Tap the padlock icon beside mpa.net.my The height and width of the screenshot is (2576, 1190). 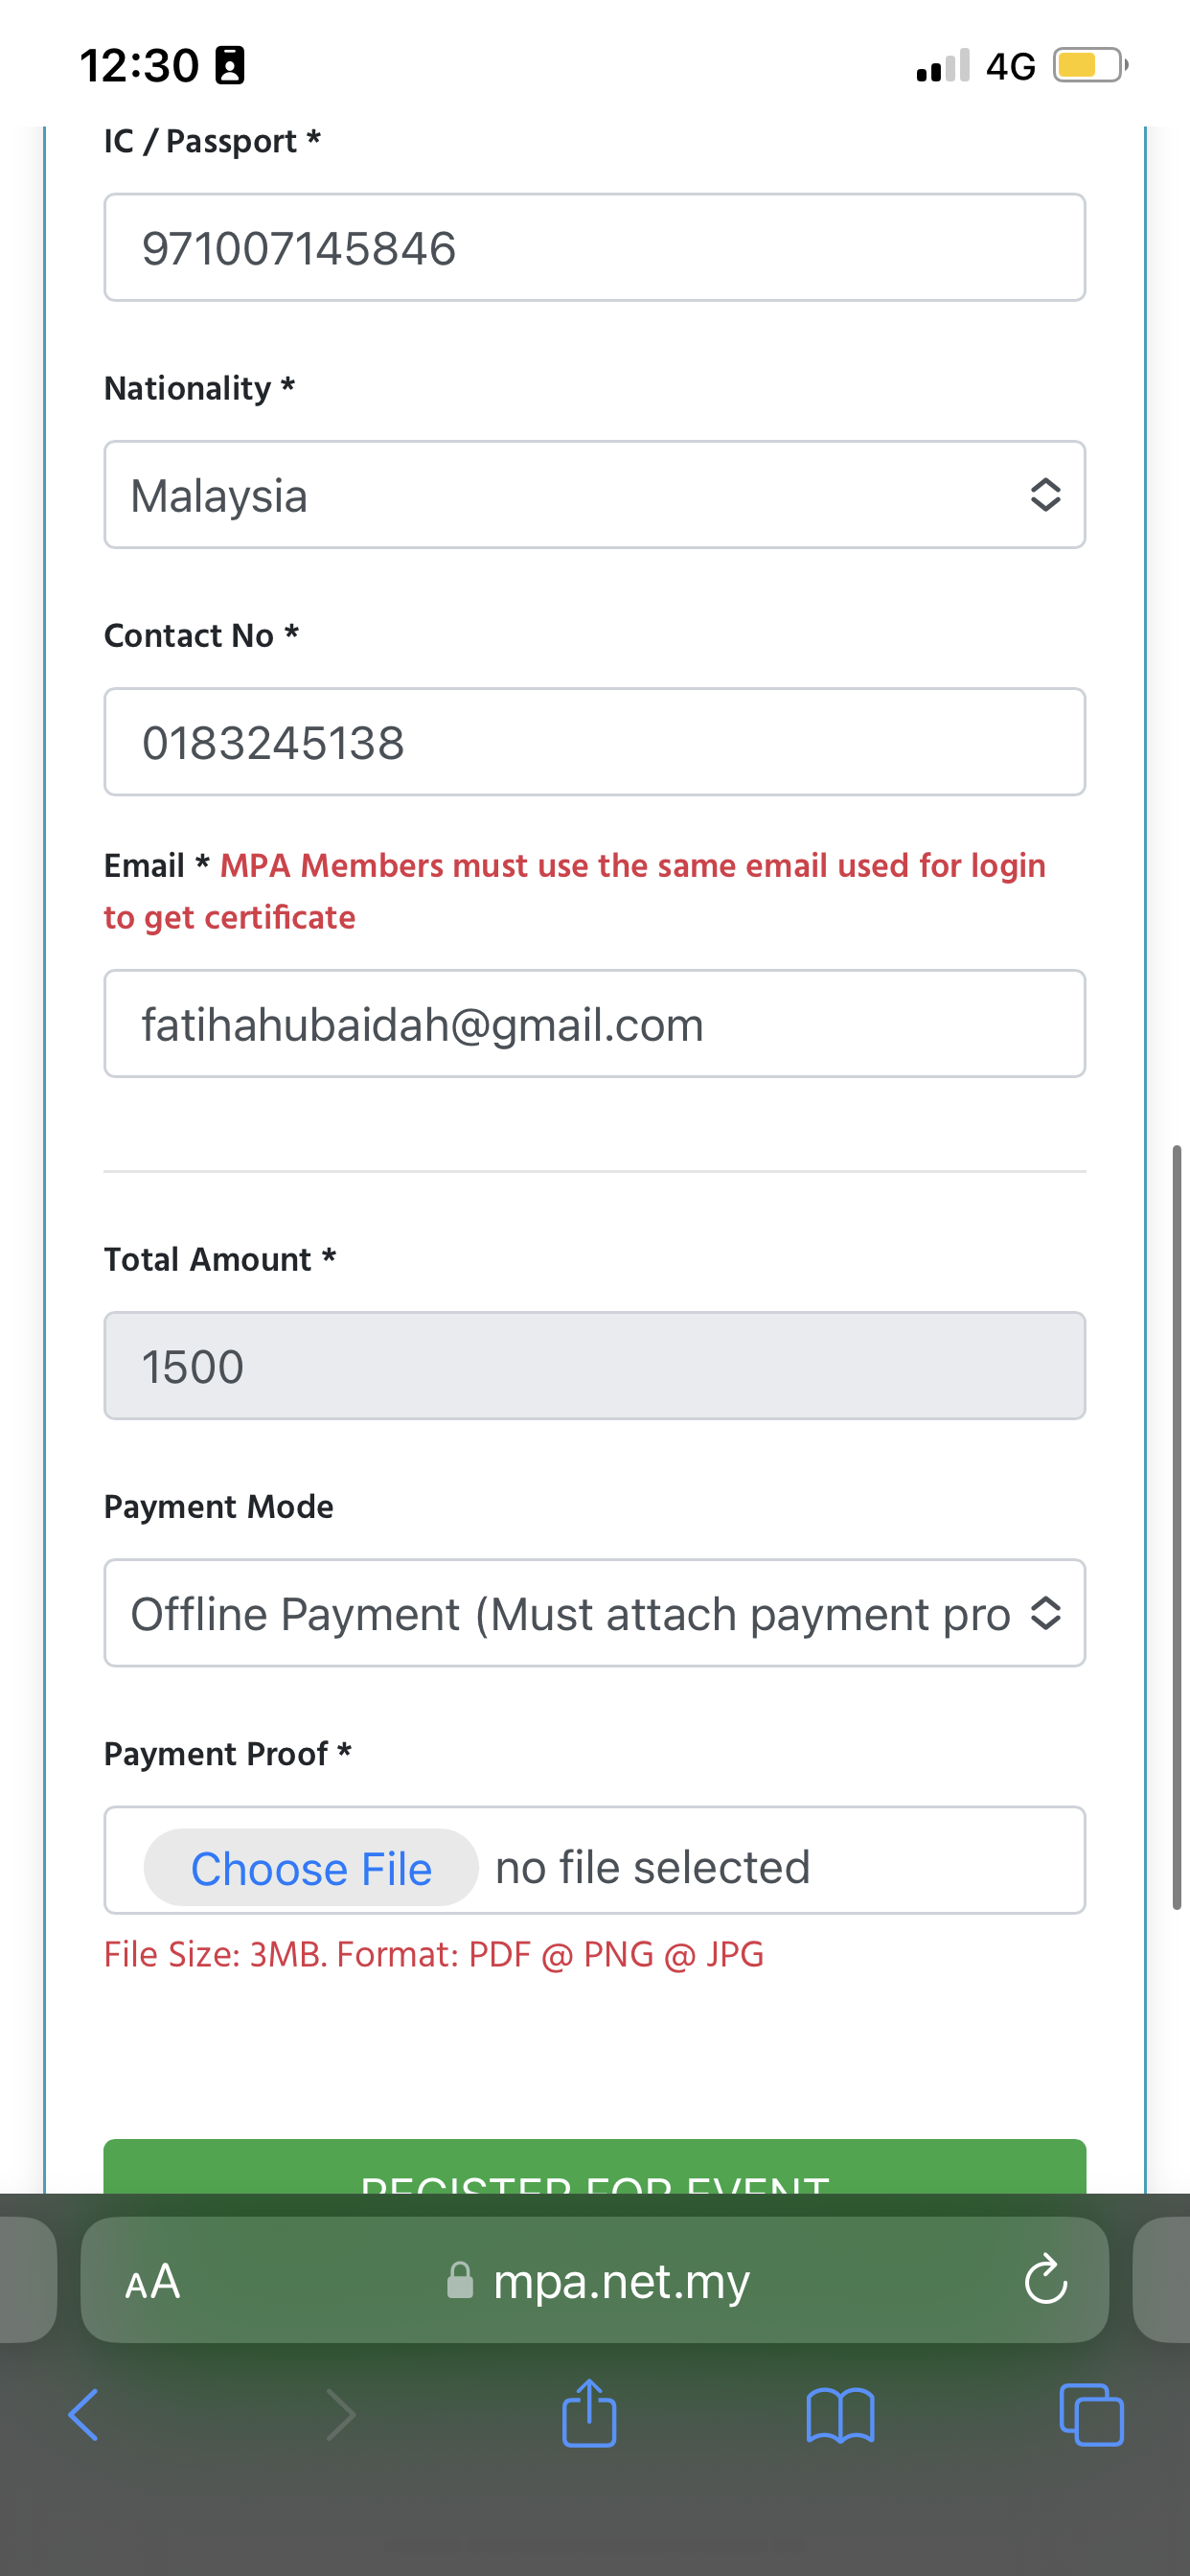click(460, 2281)
